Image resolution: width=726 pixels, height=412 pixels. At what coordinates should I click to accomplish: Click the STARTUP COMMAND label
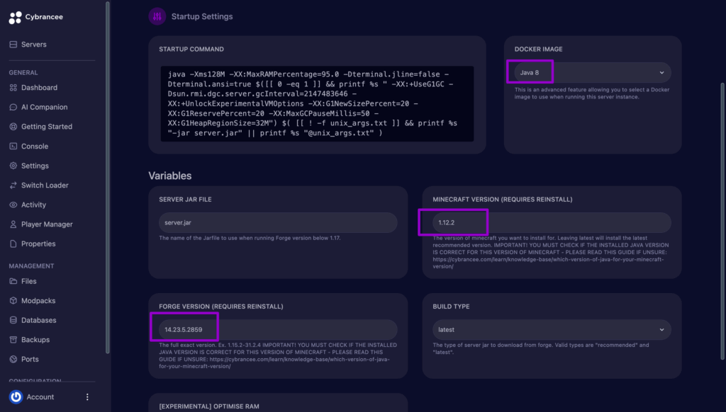[191, 49]
